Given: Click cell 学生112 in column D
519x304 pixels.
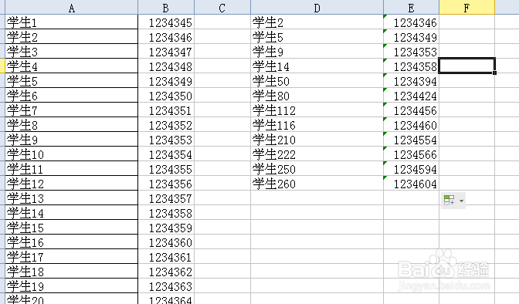Looking at the screenshot, I should click(317, 110).
